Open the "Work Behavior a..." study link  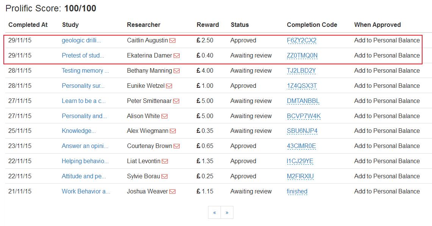pos(86,192)
